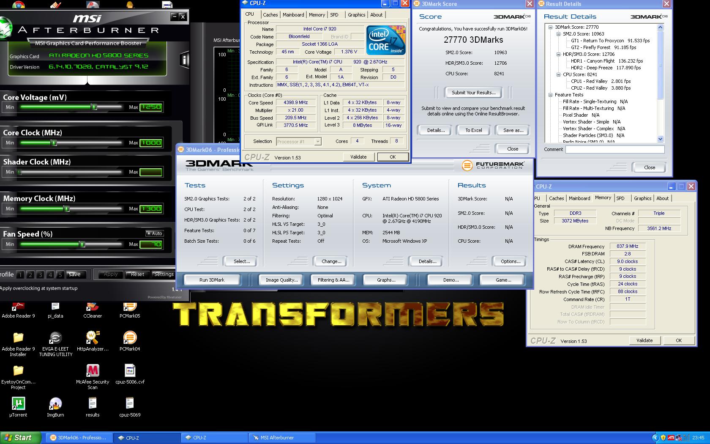Open cpuz-5006.cvf file icon

130,374
